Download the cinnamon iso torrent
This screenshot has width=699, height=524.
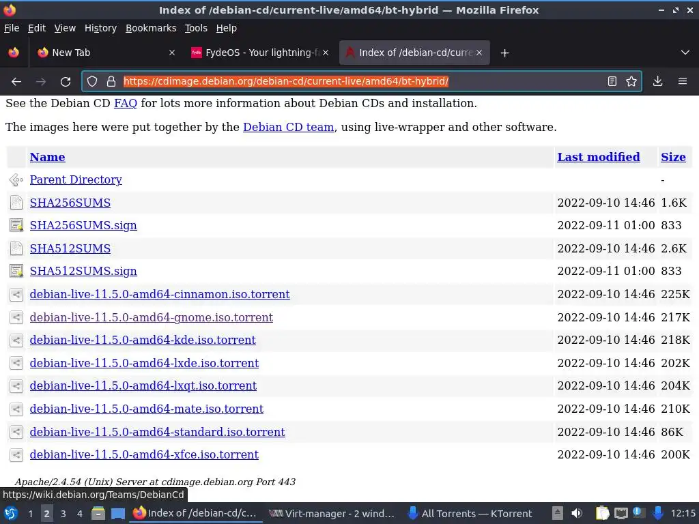pos(160,295)
